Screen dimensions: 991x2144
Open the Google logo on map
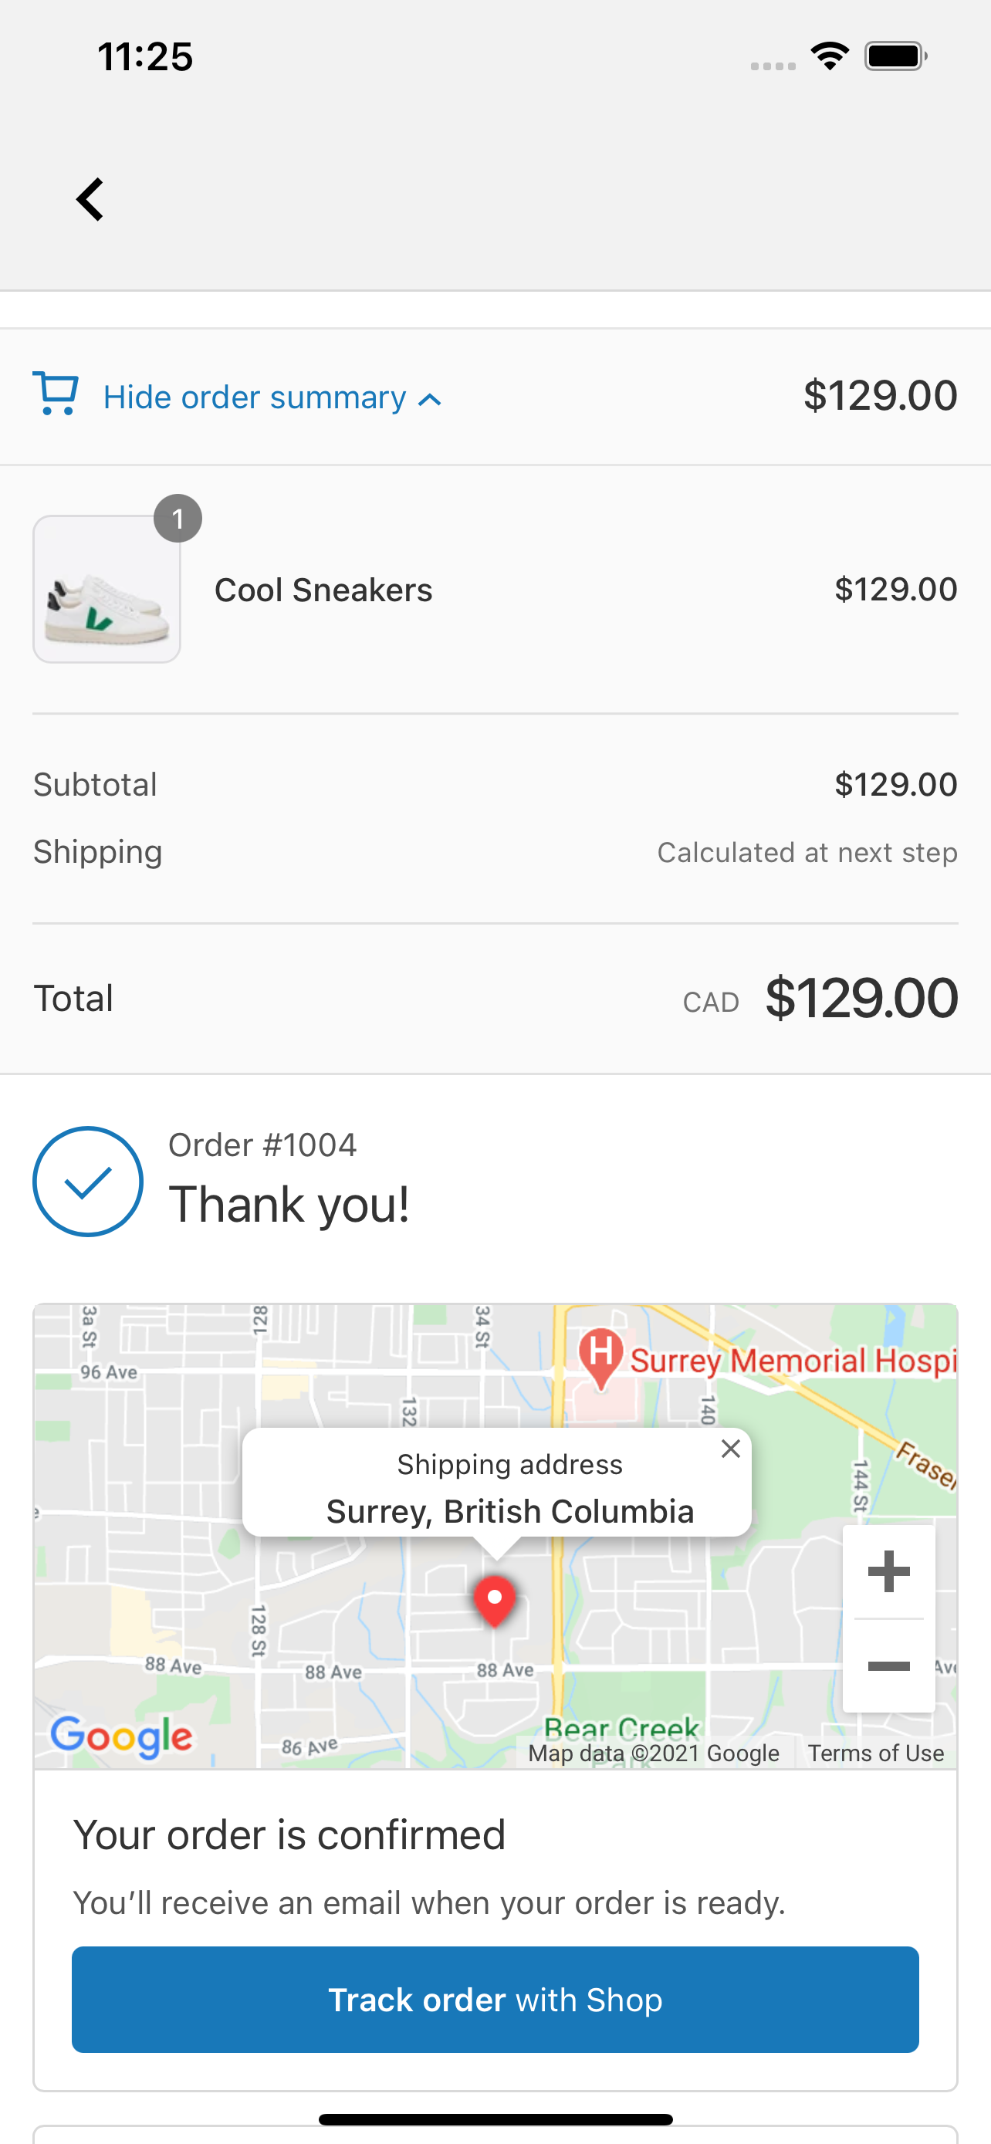(121, 1737)
